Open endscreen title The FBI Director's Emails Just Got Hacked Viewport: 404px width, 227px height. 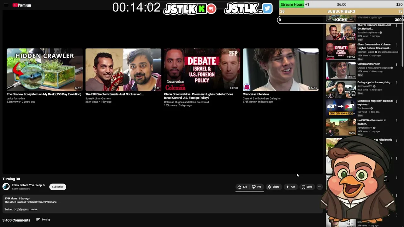tap(115, 94)
